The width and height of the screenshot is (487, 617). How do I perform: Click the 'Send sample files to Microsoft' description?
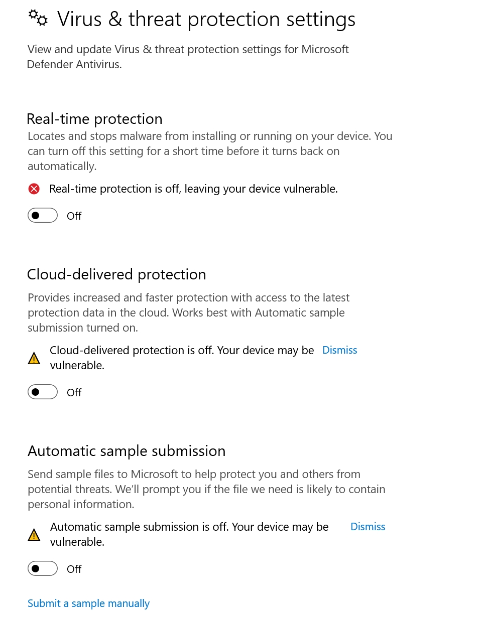click(206, 489)
